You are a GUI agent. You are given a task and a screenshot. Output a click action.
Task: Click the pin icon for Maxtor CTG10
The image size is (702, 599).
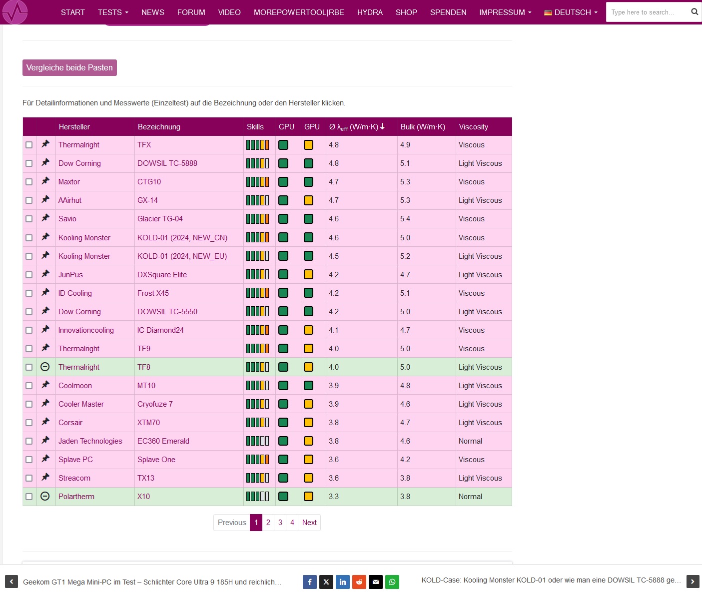pyautogui.click(x=45, y=181)
